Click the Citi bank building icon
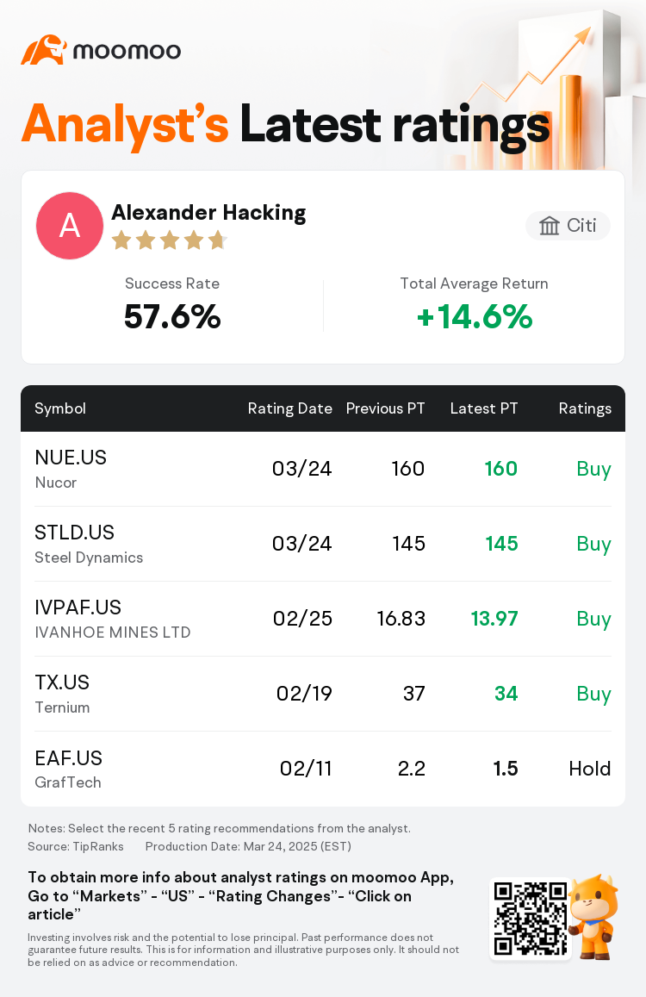Screen dimensions: 646x997 549,226
